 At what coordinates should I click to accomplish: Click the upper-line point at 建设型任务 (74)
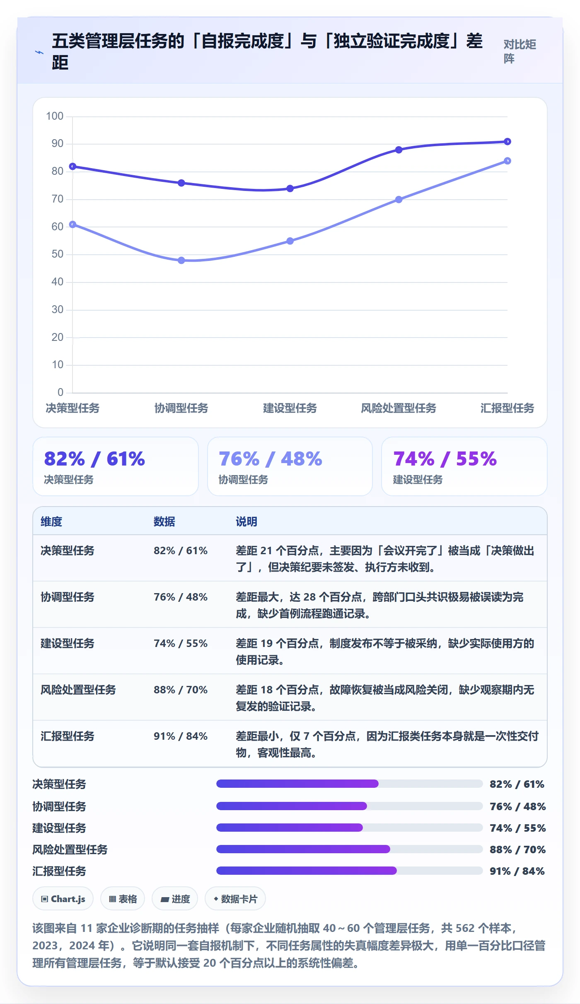290,188
